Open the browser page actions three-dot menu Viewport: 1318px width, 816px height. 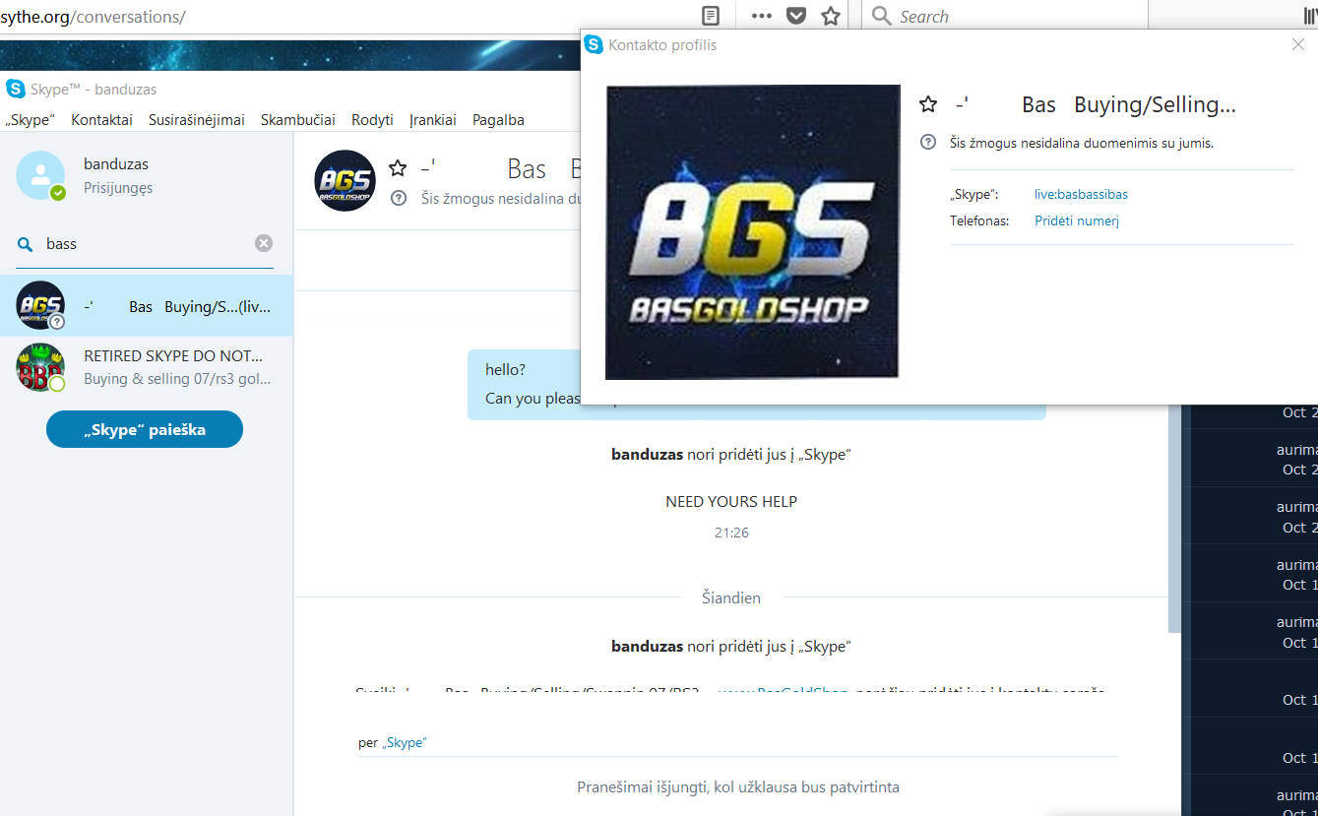pyautogui.click(x=762, y=16)
